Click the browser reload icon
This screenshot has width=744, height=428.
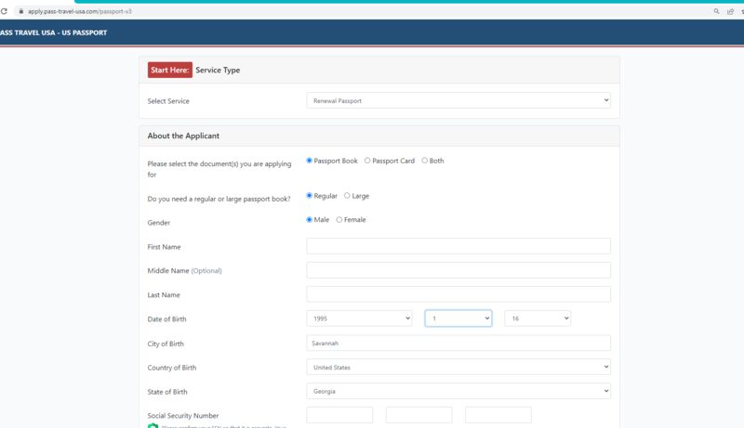point(5,11)
